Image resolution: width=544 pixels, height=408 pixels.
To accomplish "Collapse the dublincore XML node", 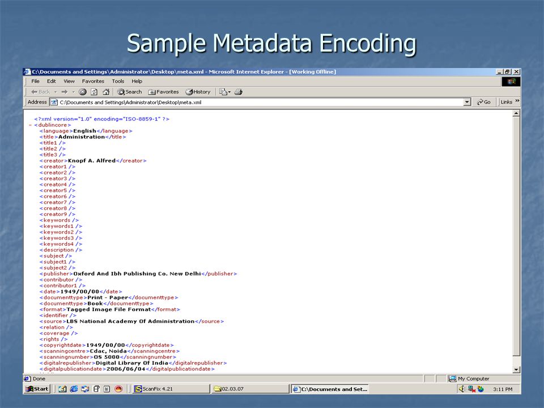I will tap(31, 125).
